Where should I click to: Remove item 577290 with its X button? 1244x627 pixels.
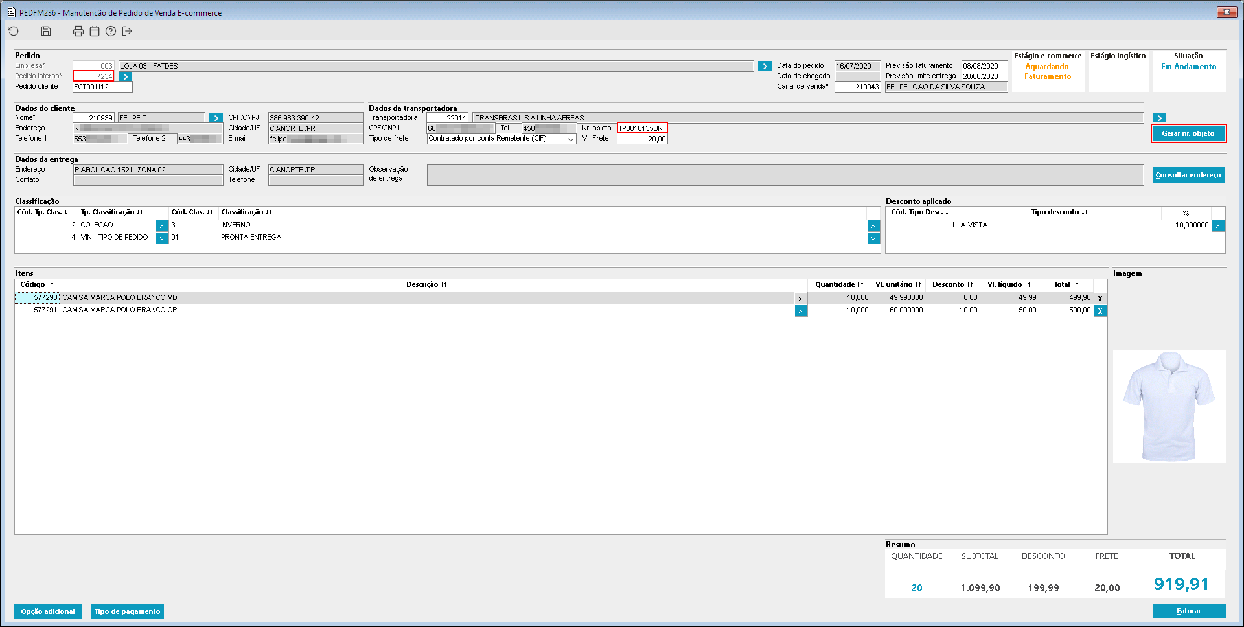pyautogui.click(x=1100, y=298)
